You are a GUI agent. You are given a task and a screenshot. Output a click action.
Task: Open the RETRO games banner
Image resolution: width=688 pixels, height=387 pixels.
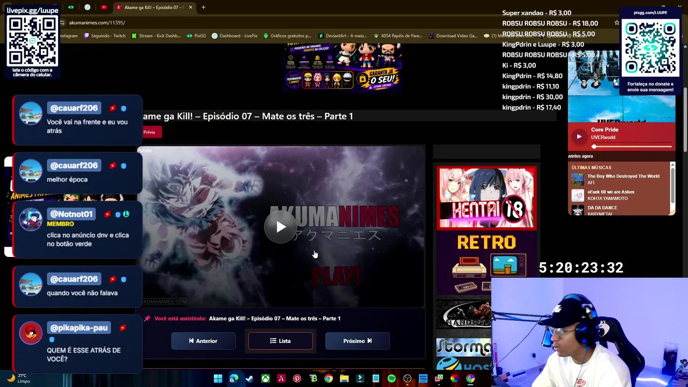[x=486, y=263]
